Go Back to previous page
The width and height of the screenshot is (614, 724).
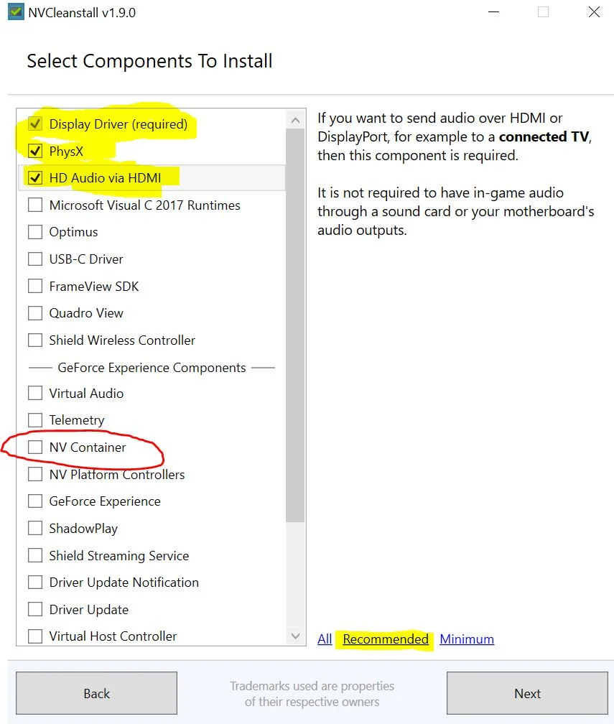point(96,693)
